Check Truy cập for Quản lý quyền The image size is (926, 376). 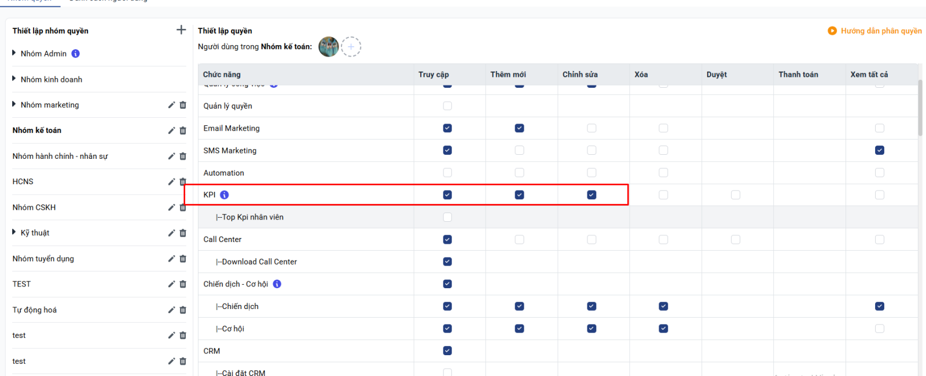[x=447, y=106]
